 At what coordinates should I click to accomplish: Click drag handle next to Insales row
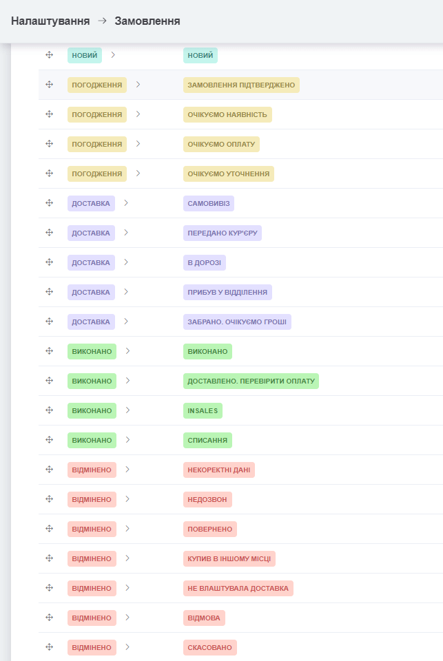click(x=49, y=410)
